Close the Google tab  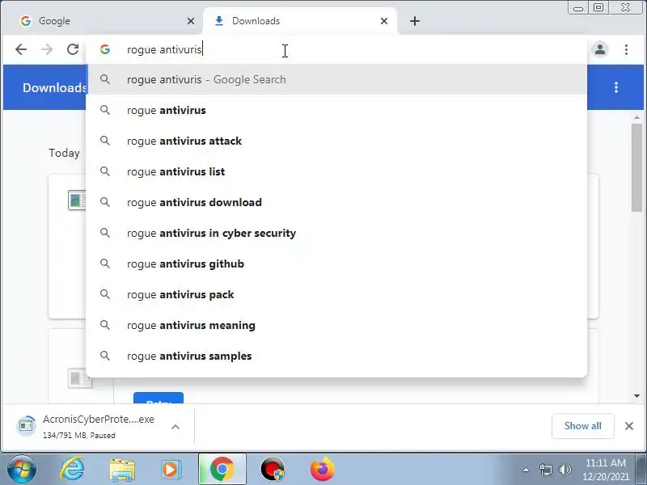pos(191,21)
